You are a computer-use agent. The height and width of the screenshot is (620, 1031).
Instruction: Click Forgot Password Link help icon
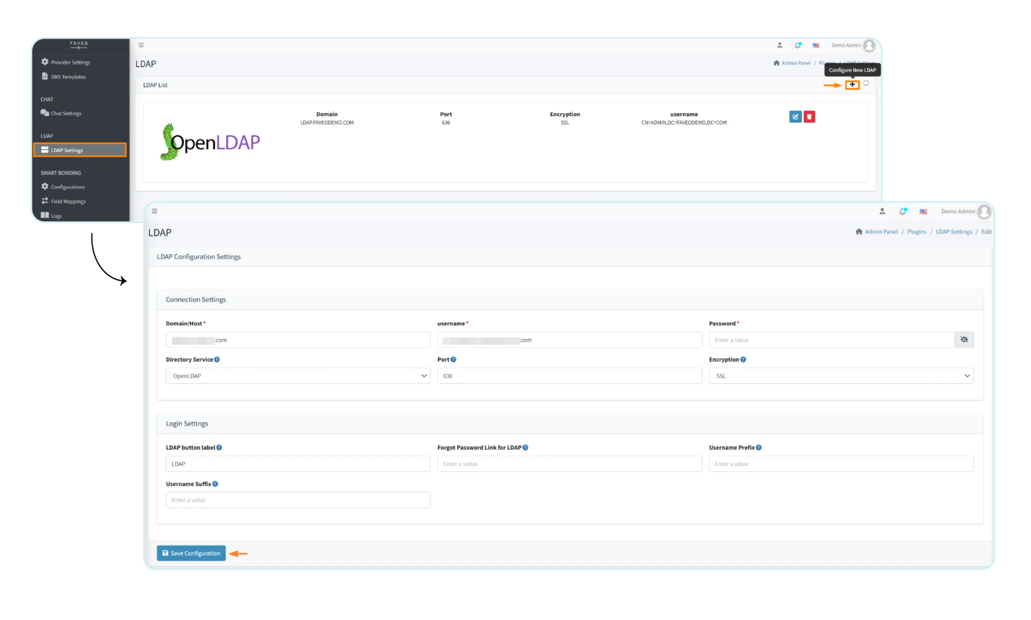click(x=525, y=448)
